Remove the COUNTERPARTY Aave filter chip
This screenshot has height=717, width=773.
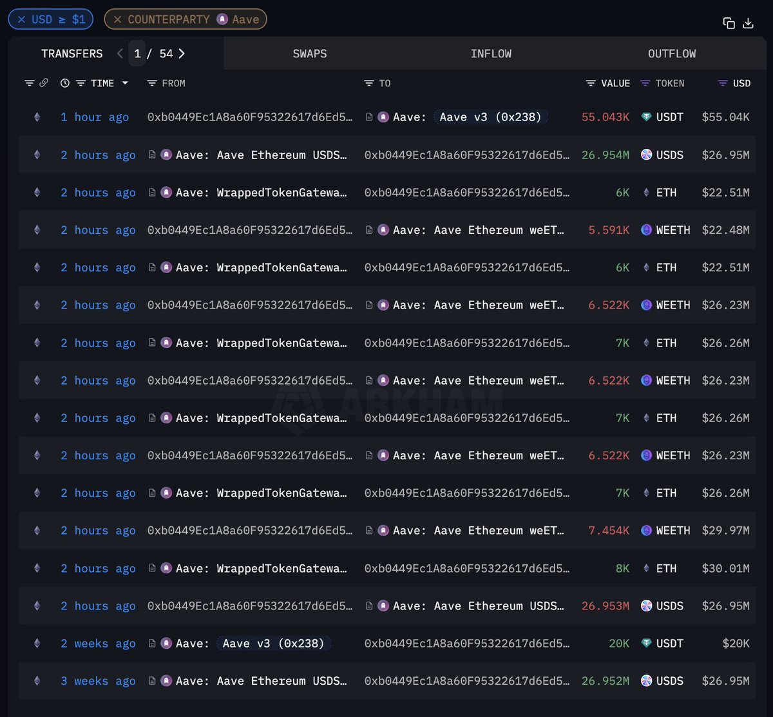pyautogui.click(x=117, y=19)
